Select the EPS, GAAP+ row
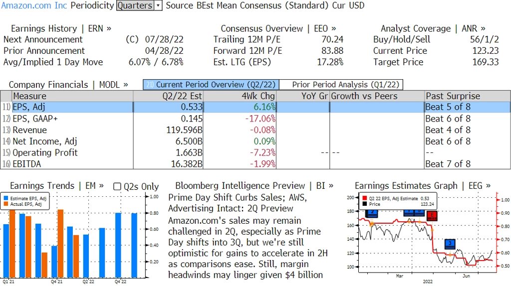Image resolution: width=511 pixels, height=286 pixels. click(x=255, y=119)
